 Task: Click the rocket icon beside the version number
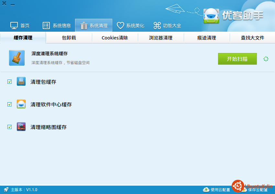(6, 190)
